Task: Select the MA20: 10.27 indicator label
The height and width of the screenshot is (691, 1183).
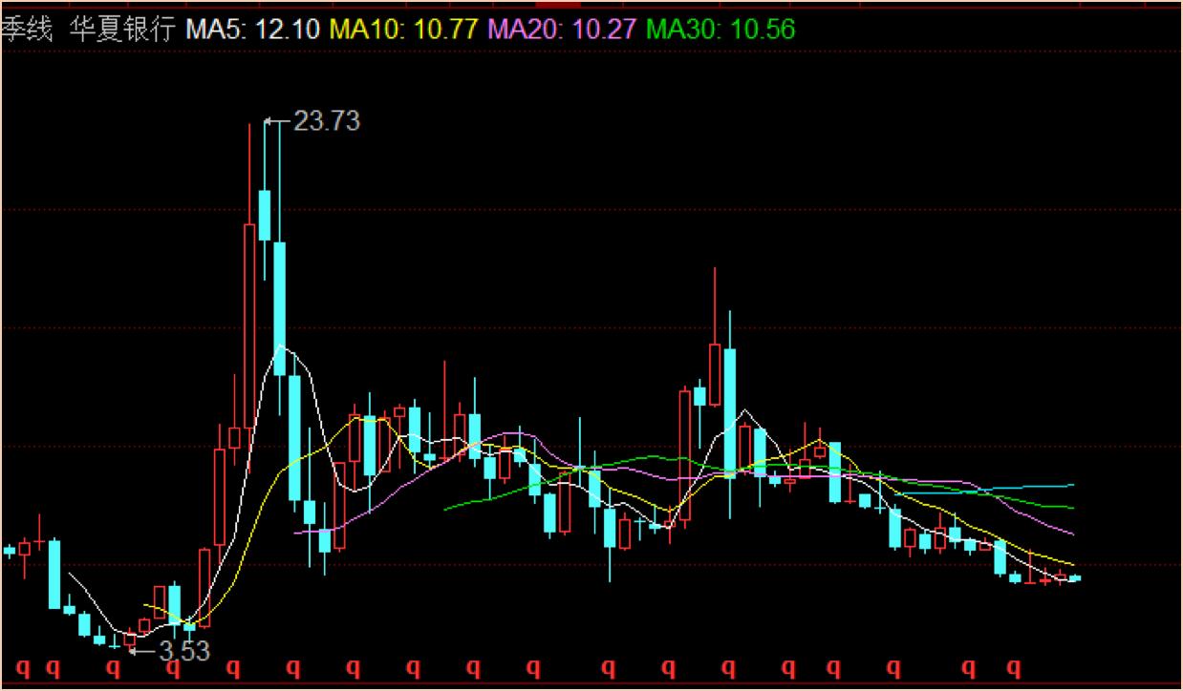Action: click(x=562, y=30)
